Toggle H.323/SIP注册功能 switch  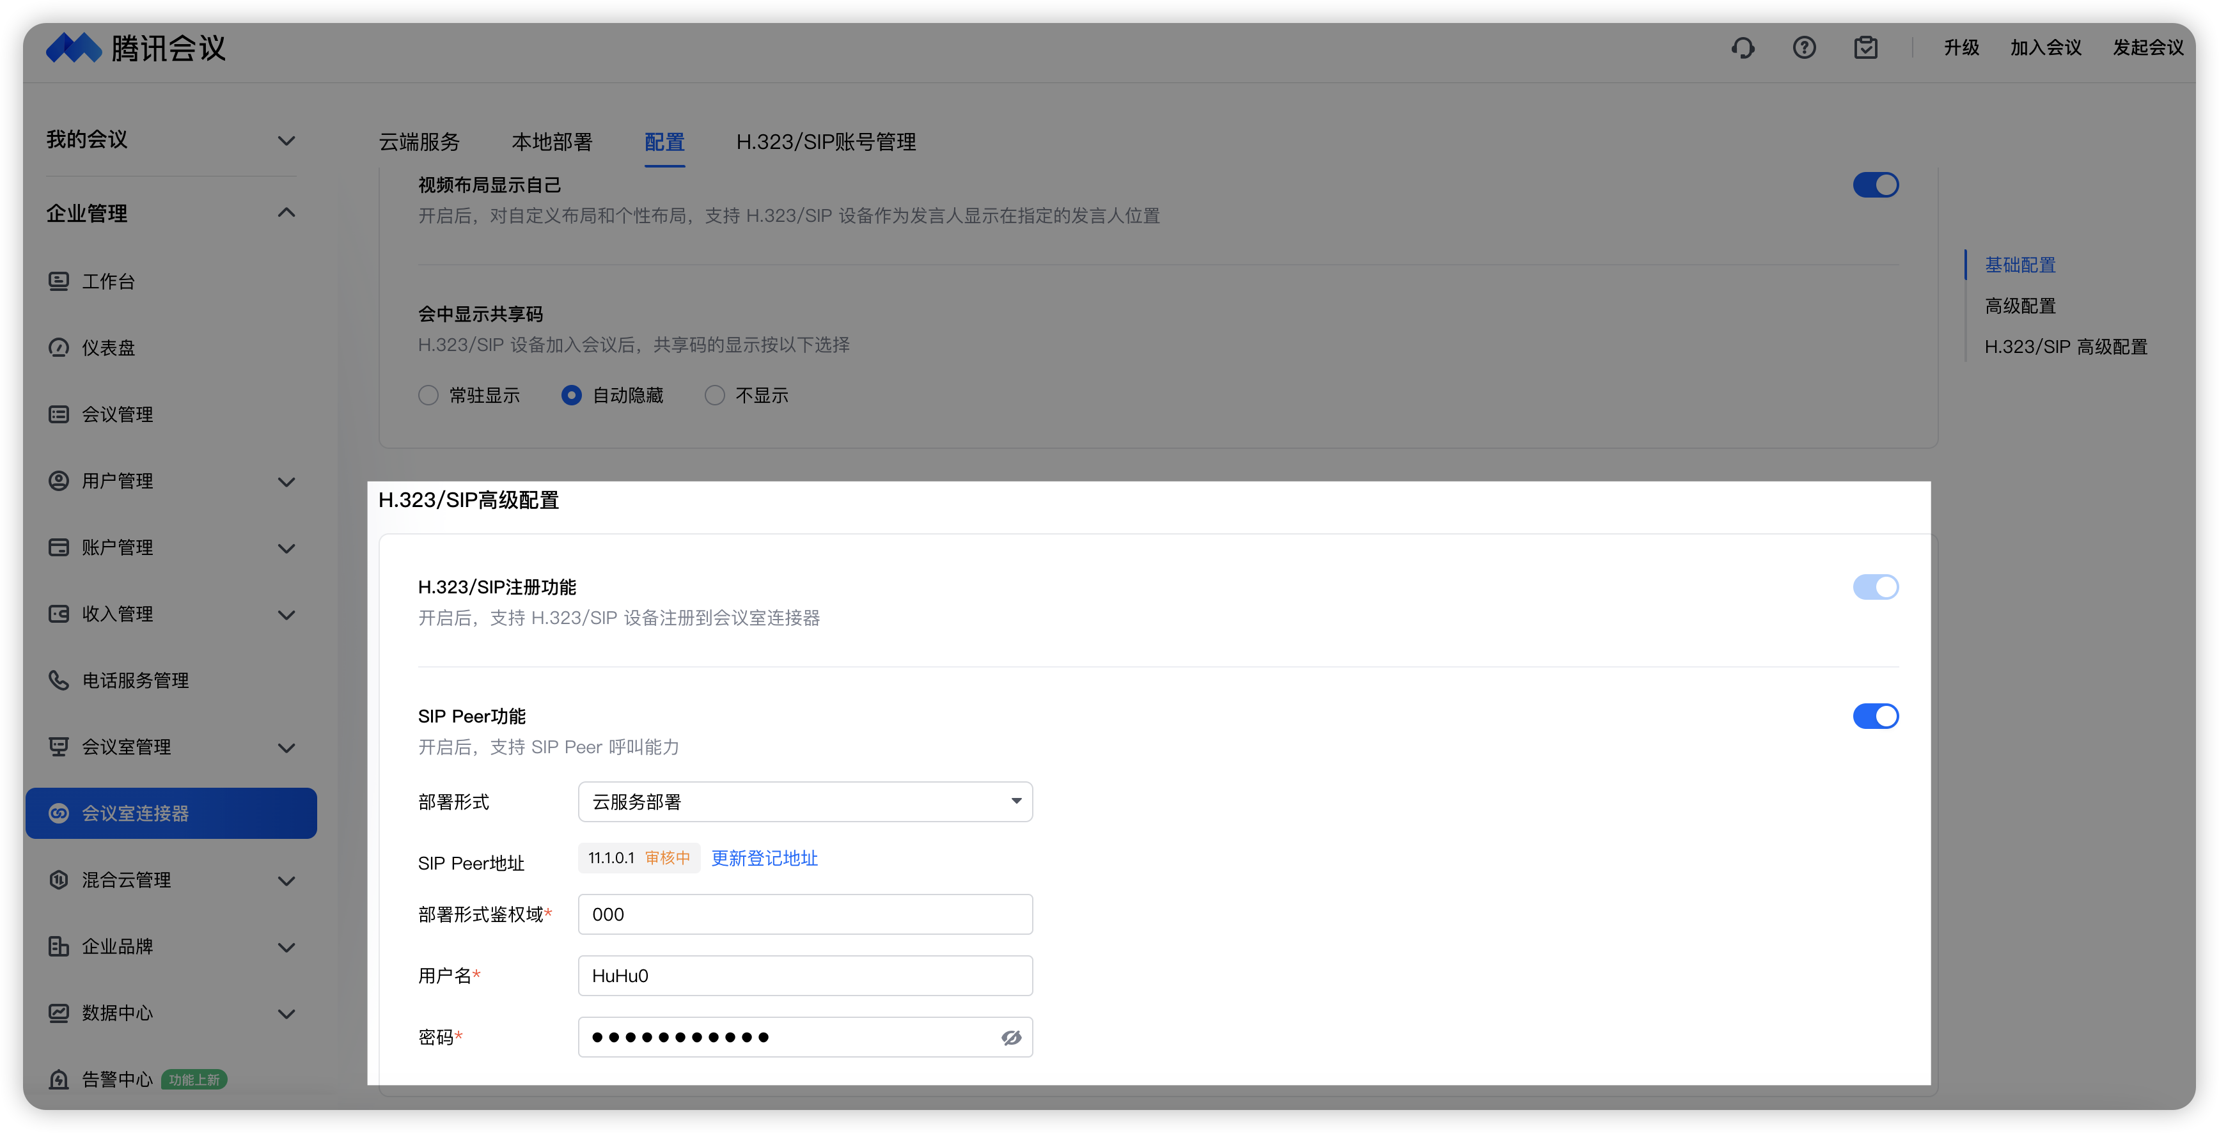[1876, 587]
